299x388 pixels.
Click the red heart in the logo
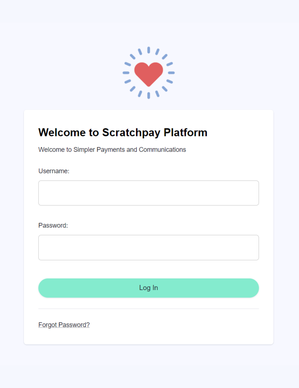tap(148, 73)
